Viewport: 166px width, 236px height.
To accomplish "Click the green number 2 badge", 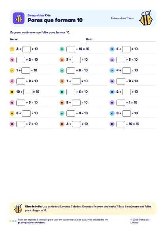I will coord(62,49).
